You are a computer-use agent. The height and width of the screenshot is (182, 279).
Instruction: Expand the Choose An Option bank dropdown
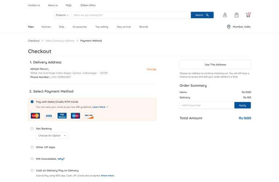click(x=52, y=135)
